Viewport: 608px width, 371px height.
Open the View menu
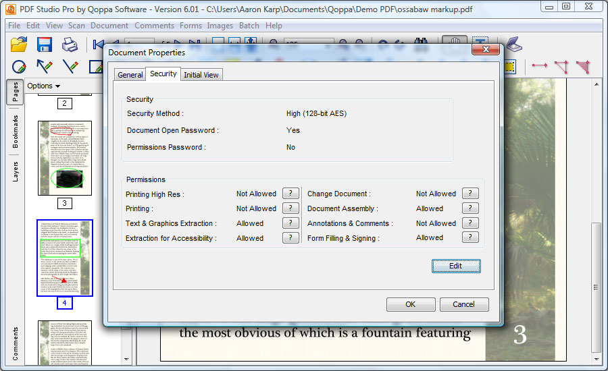coord(54,26)
